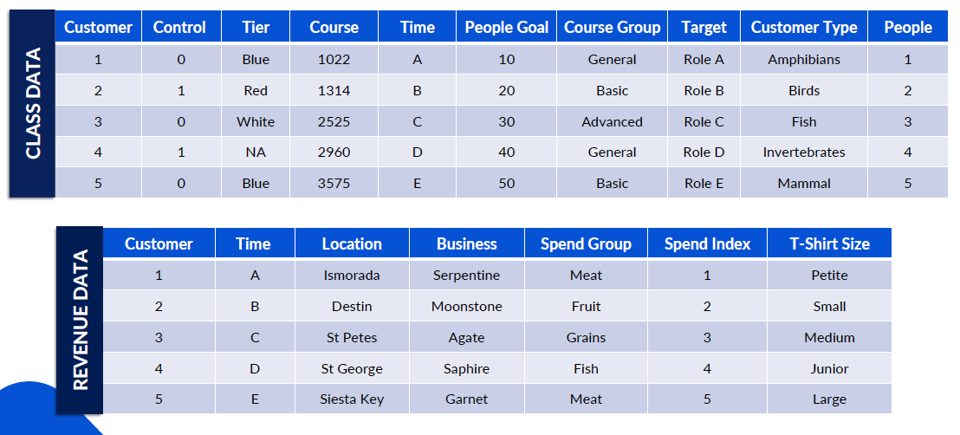
Task: Click the "Grains" spend group cell
Action: point(586,338)
